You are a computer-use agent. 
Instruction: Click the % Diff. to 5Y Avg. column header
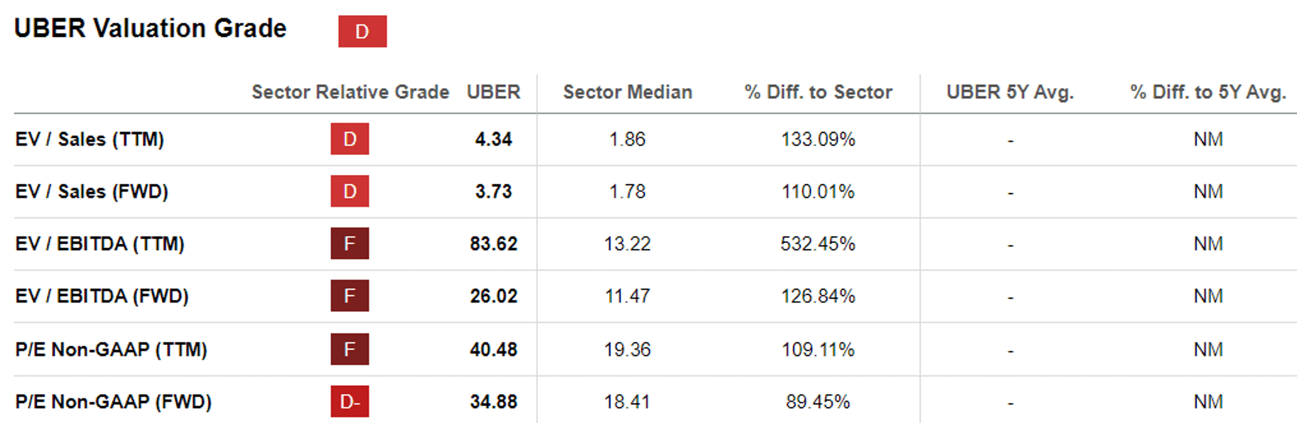point(1208,92)
